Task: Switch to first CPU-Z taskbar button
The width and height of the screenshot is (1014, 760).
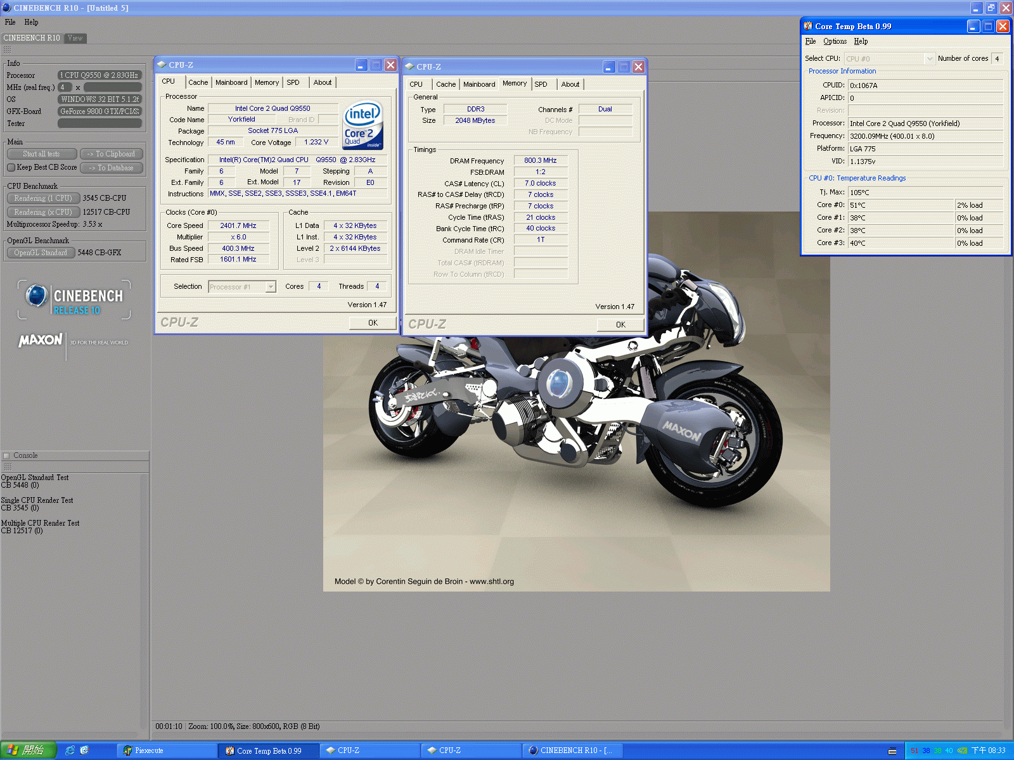Action: click(x=371, y=750)
